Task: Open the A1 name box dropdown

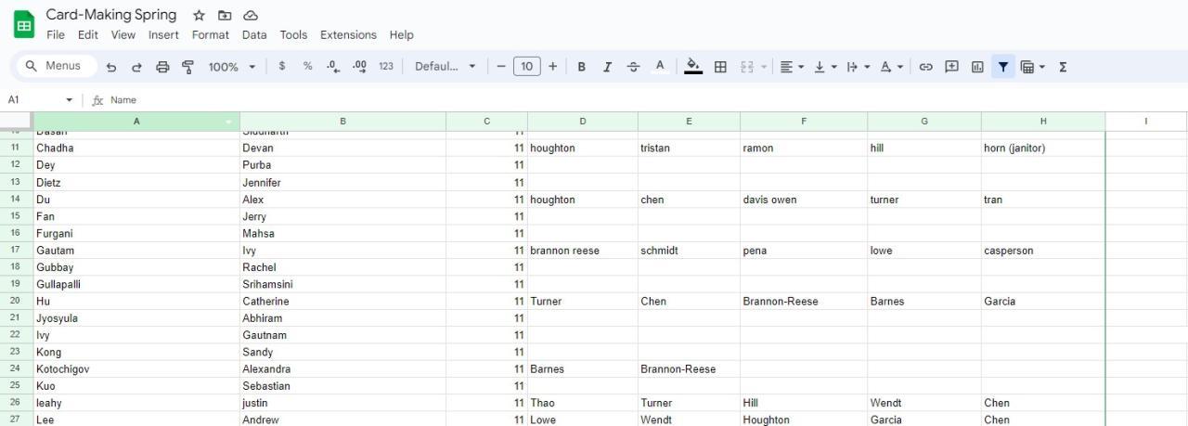Action: [x=69, y=99]
